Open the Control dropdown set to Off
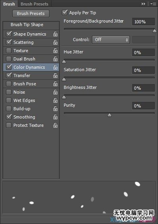The height and width of the screenshot is (224, 158). (x=111, y=40)
